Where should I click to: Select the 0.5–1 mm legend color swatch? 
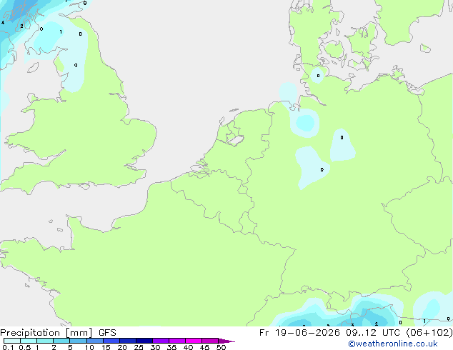[29, 341]
